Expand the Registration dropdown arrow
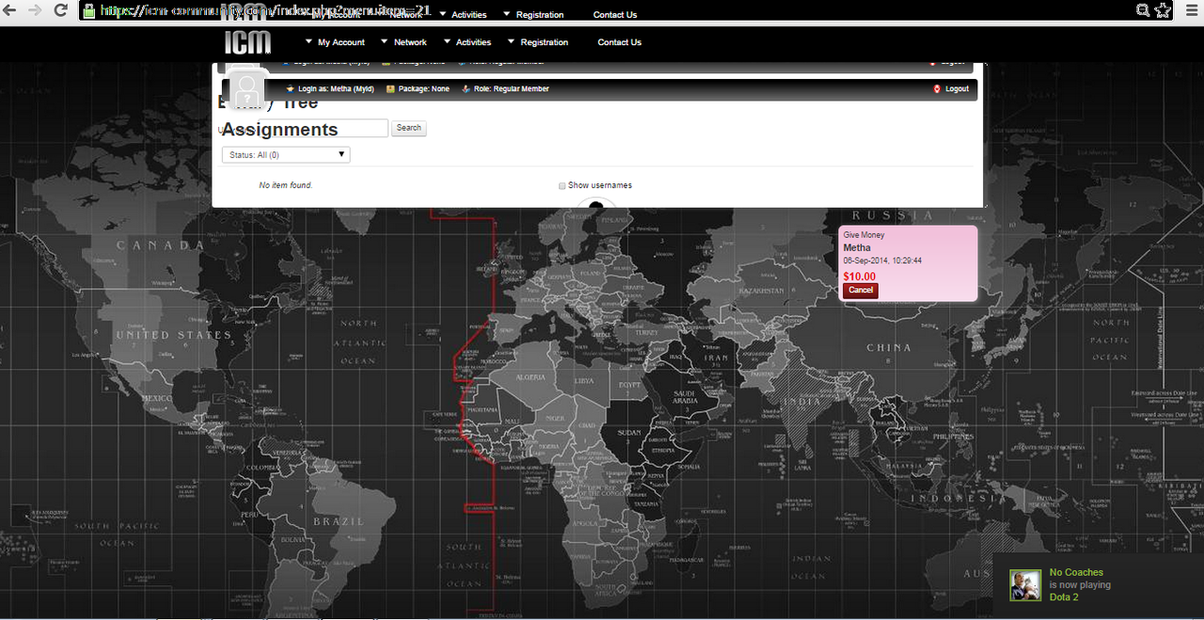 [x=511, y=41]
